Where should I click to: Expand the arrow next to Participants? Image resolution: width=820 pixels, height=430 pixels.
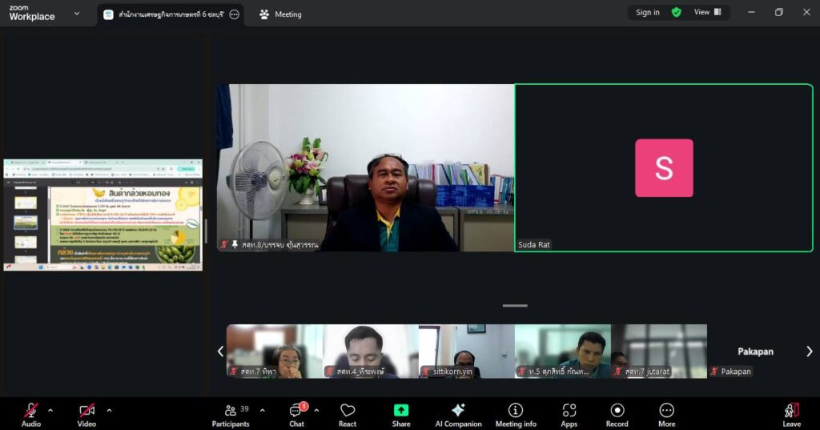coord(262,410)
